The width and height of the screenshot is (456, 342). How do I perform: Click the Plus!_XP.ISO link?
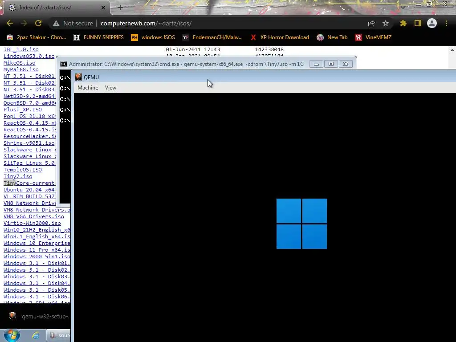click(22, 110)
